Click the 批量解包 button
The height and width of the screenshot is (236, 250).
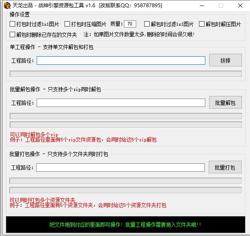(226, 102)
